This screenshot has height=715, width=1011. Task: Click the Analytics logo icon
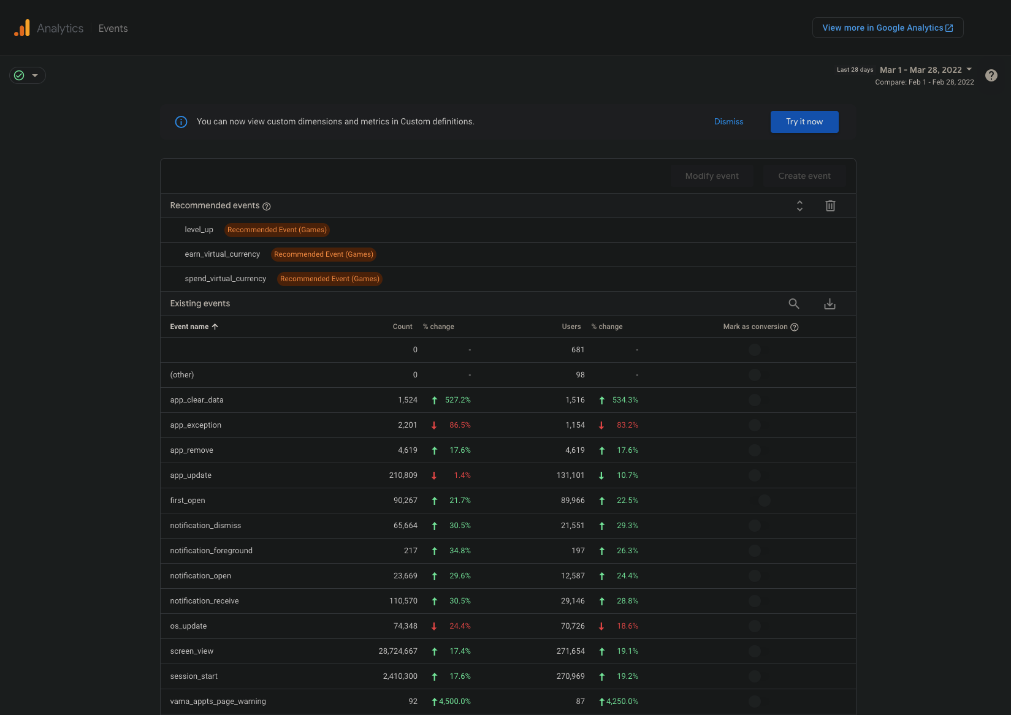coord(22,28)
